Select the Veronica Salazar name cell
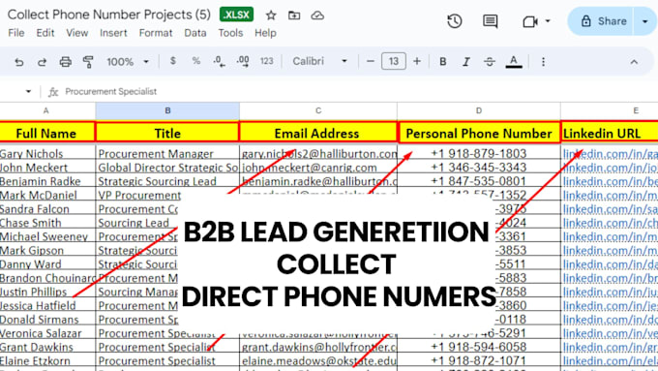Viewport: 658px width, 371px height. 47,333
